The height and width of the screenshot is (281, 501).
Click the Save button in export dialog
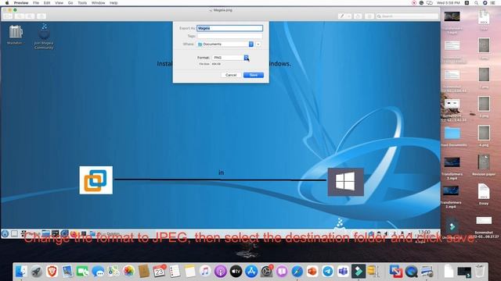pyautogui.click(x=254, y=75)
